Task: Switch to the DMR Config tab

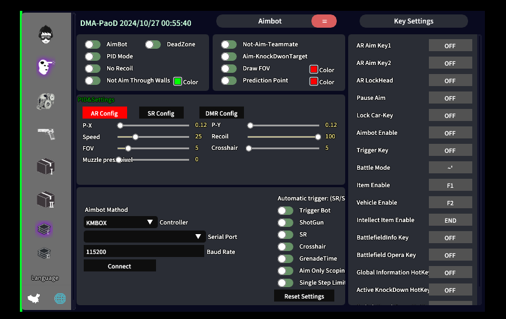Action: [x=222, y=113]
